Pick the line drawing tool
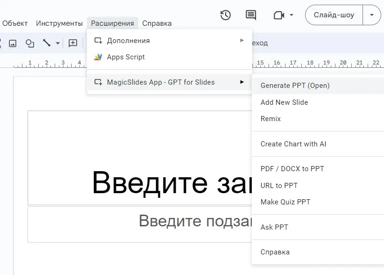The height and width of the screenshot is (275, 384). point(46,43)
